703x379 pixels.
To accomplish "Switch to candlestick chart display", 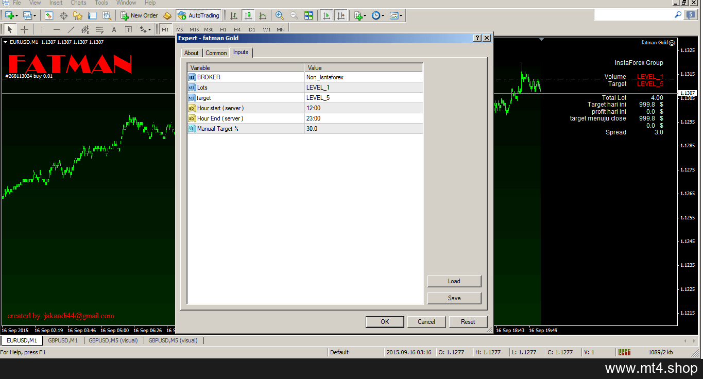I will pos(248,15).
